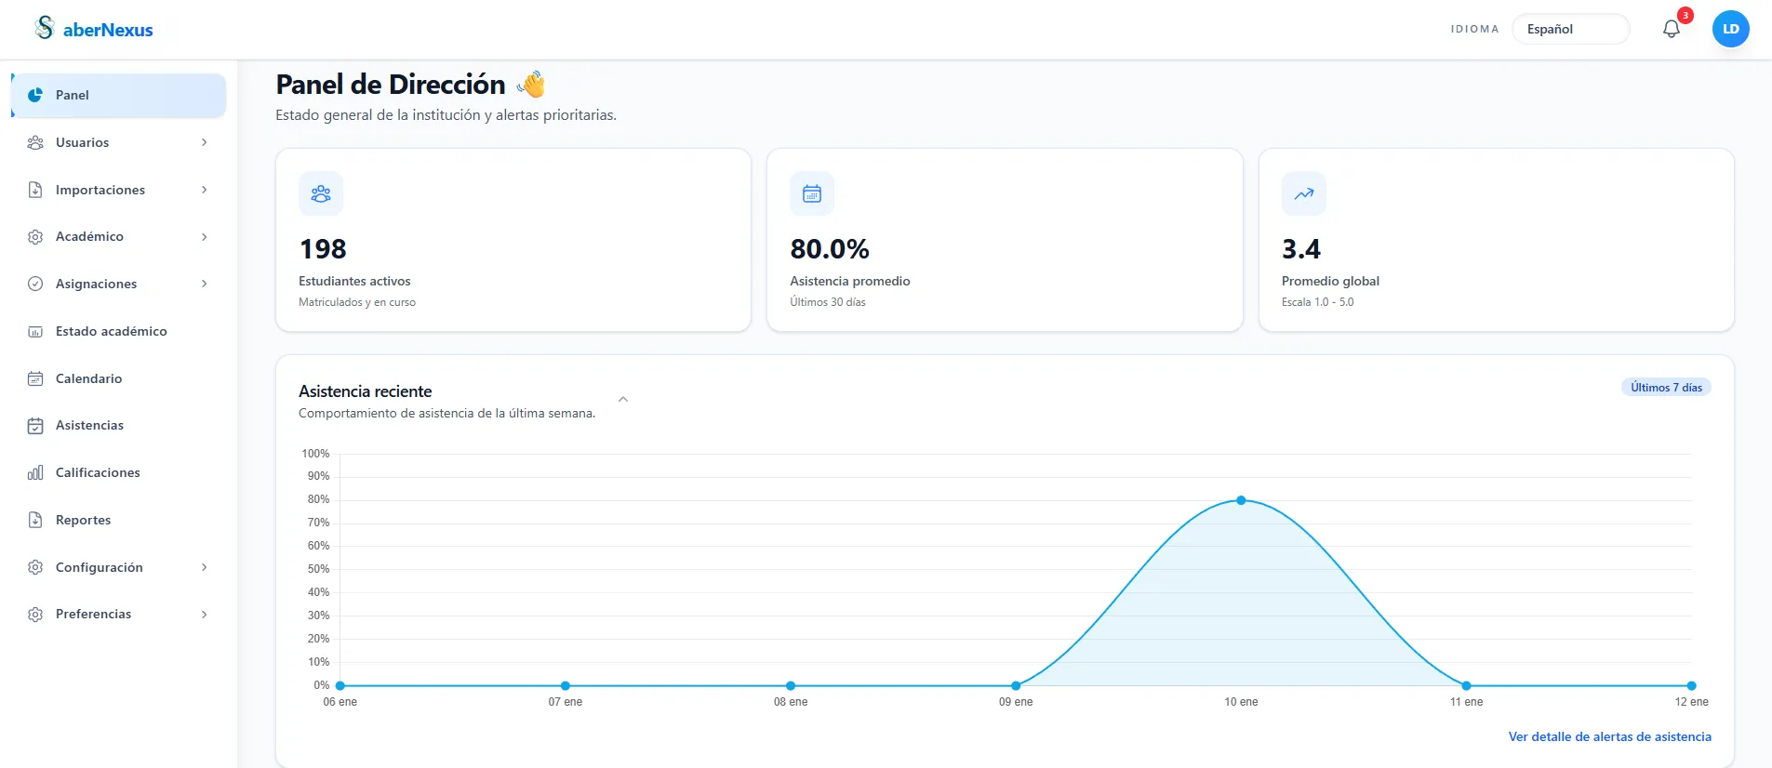The image size is (1772, 768).
Task: Select the 07 ene chart data point
Action: tap(566, 686)
